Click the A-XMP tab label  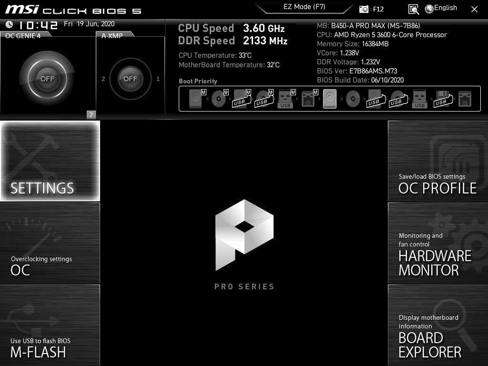(x=112, y=36)
